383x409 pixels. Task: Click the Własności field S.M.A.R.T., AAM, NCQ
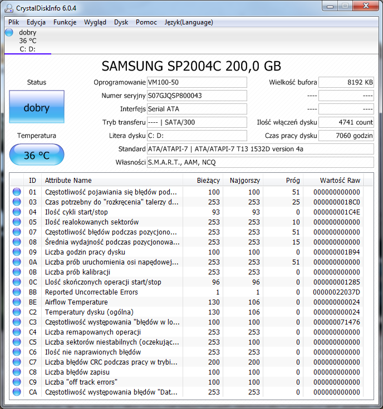coord(261,162)
